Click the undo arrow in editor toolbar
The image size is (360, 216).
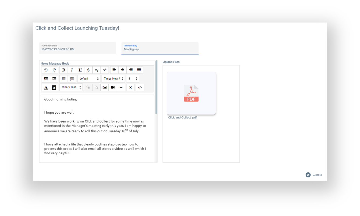[46, 70]
